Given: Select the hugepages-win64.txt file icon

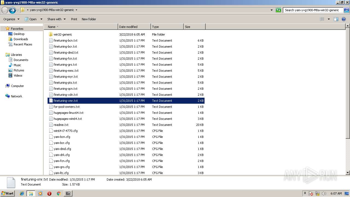Looking at the screenshot, I should click(x=51, y=119).
